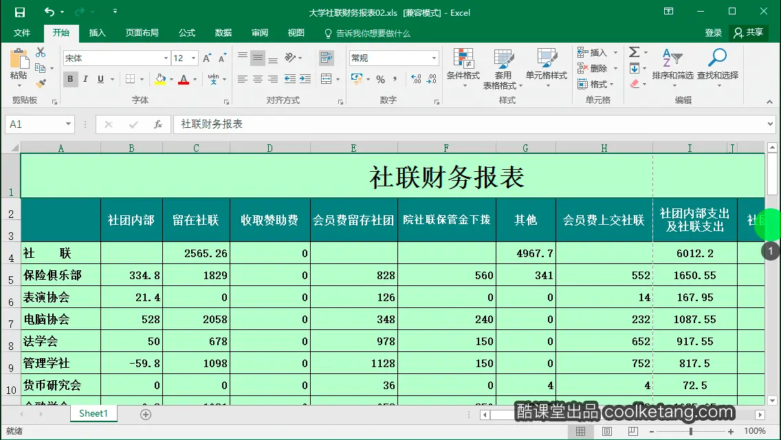Viewport: 781px width, 440px height.
Task: Toggle Italic formatting
Action: pos(86,79)
